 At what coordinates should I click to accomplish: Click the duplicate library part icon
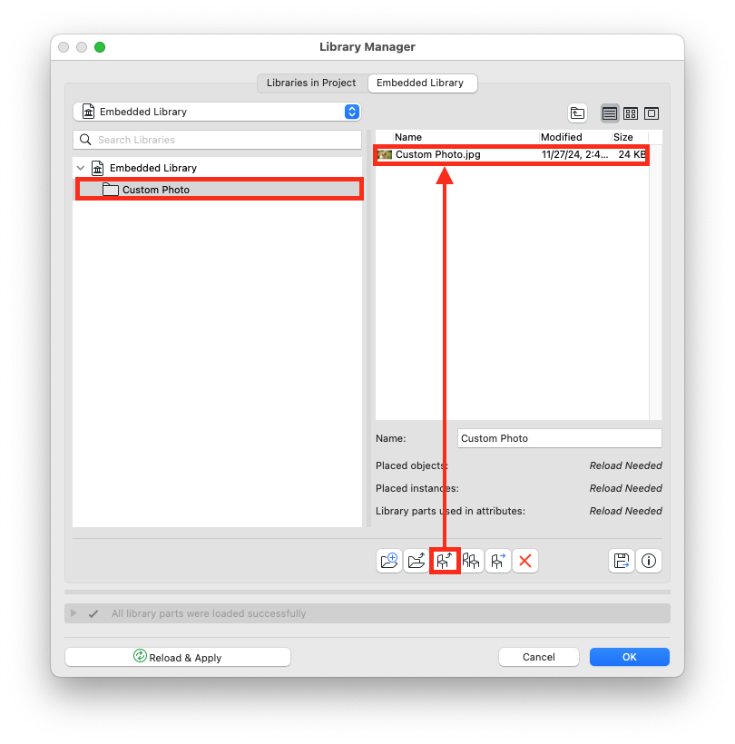pos(471,561)
